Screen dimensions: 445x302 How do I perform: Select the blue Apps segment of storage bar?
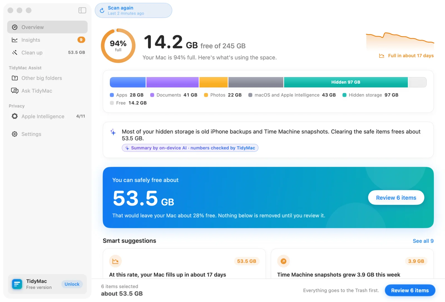pos(128,82)
